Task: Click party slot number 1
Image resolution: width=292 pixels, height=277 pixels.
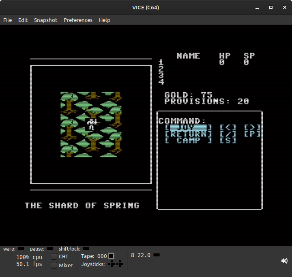Action: (x=161, y=62)
